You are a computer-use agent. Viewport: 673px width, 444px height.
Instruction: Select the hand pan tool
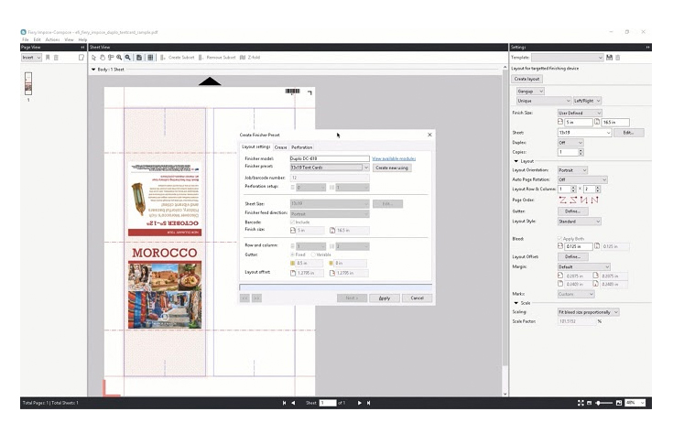coord(101,57)
